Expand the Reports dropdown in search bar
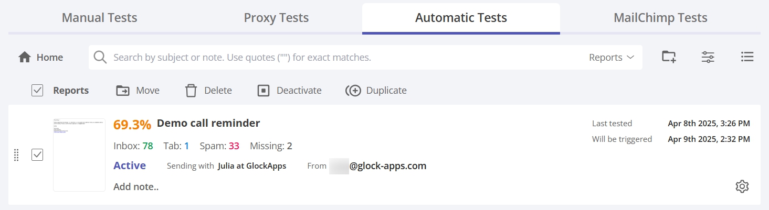769x210 pixels. 612,58
